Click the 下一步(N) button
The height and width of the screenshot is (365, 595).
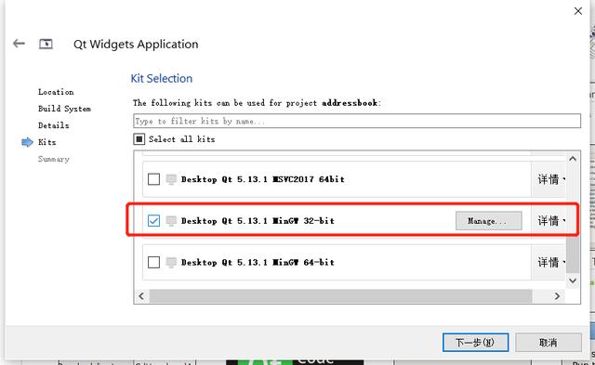[475, 343]
